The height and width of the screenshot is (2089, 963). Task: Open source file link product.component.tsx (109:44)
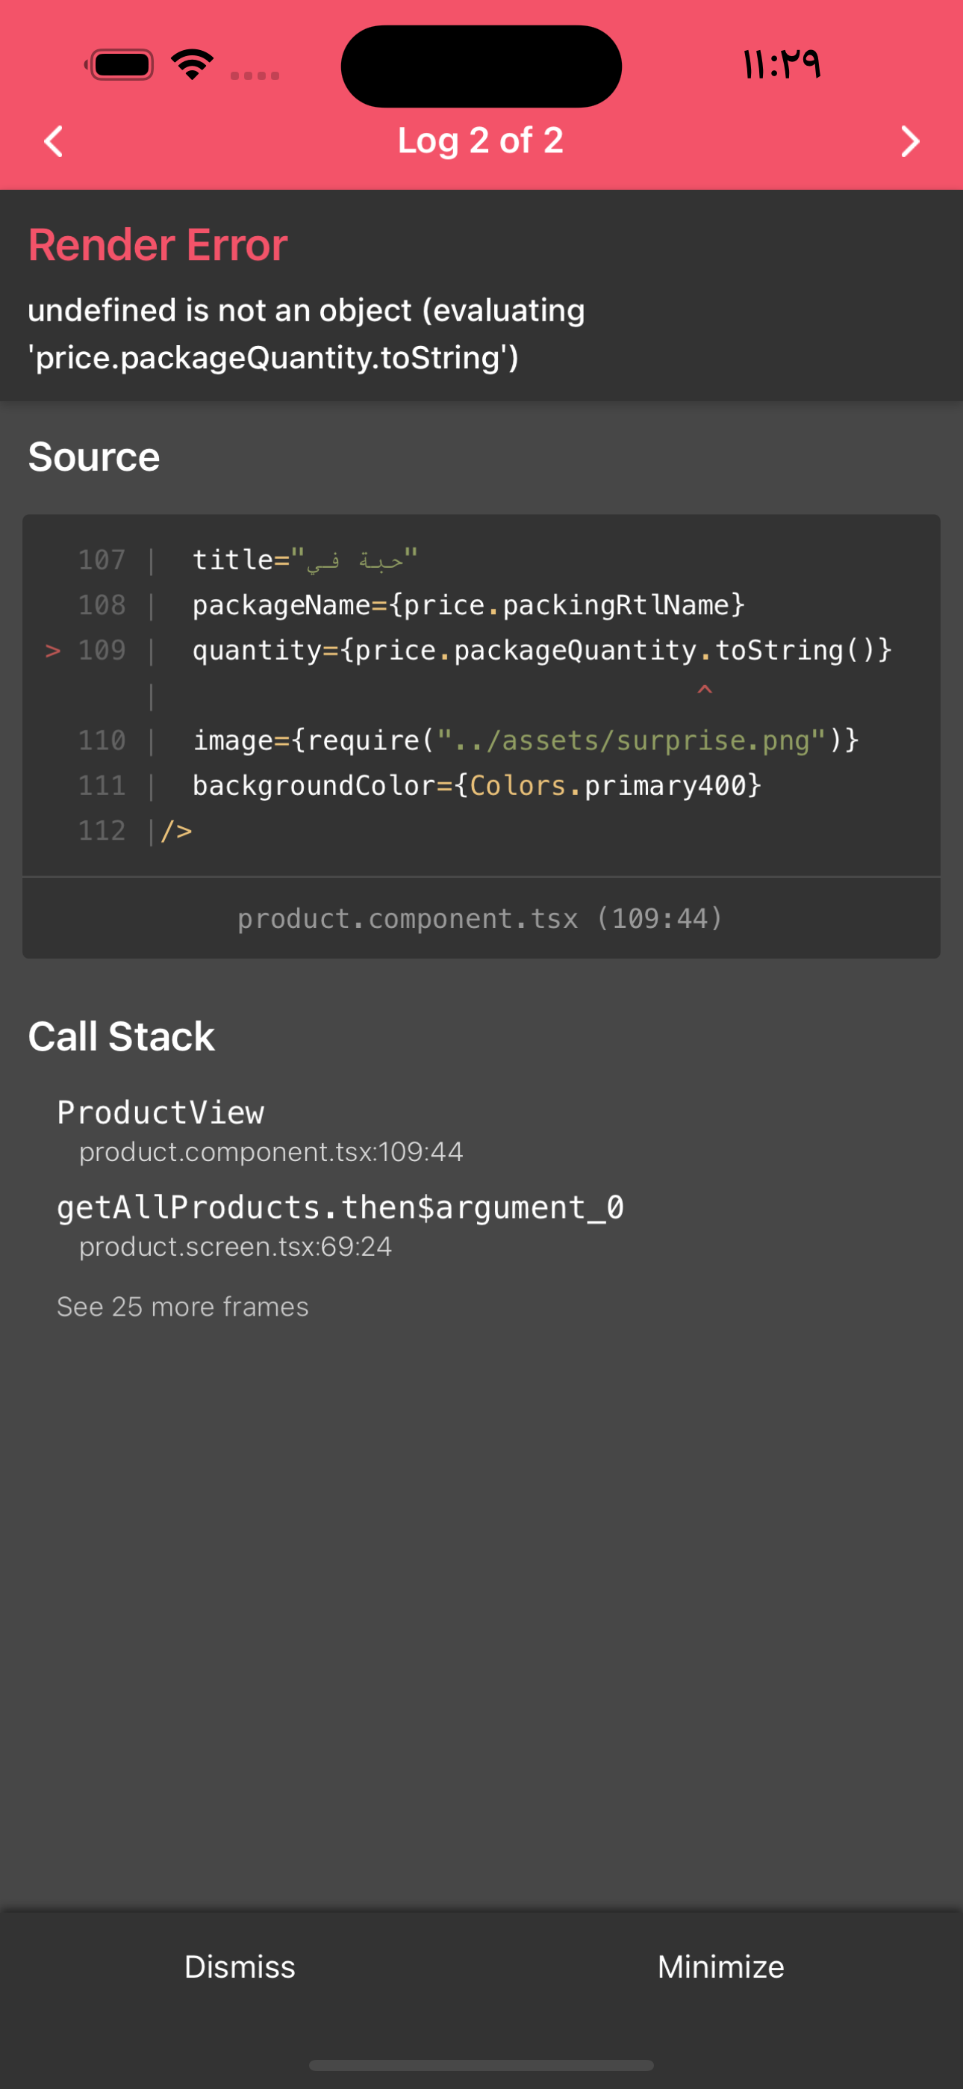point(480,918)
